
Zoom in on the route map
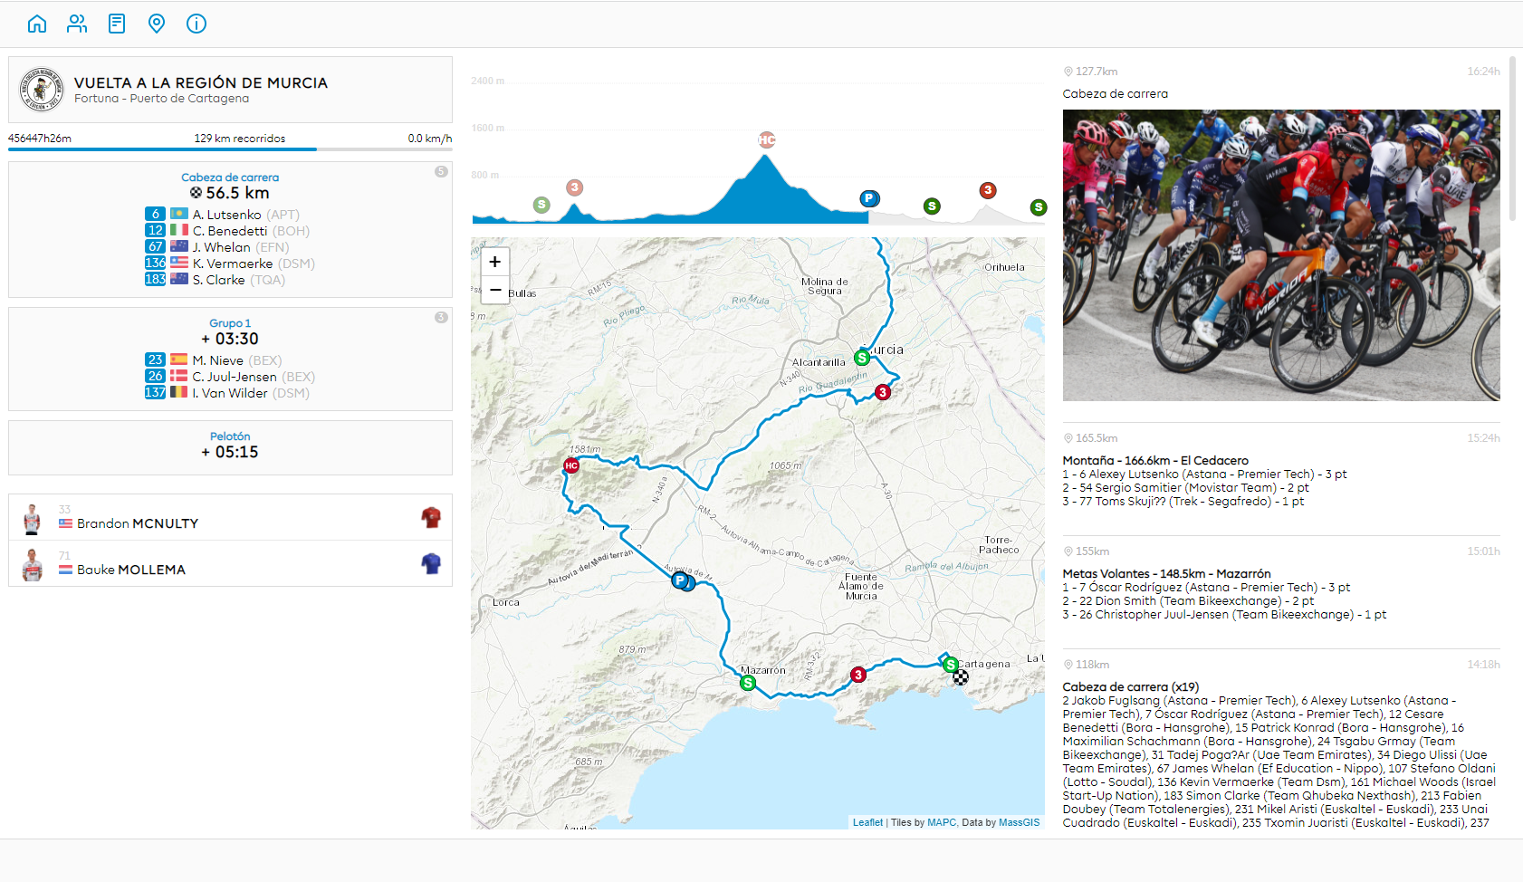(494, 262)
